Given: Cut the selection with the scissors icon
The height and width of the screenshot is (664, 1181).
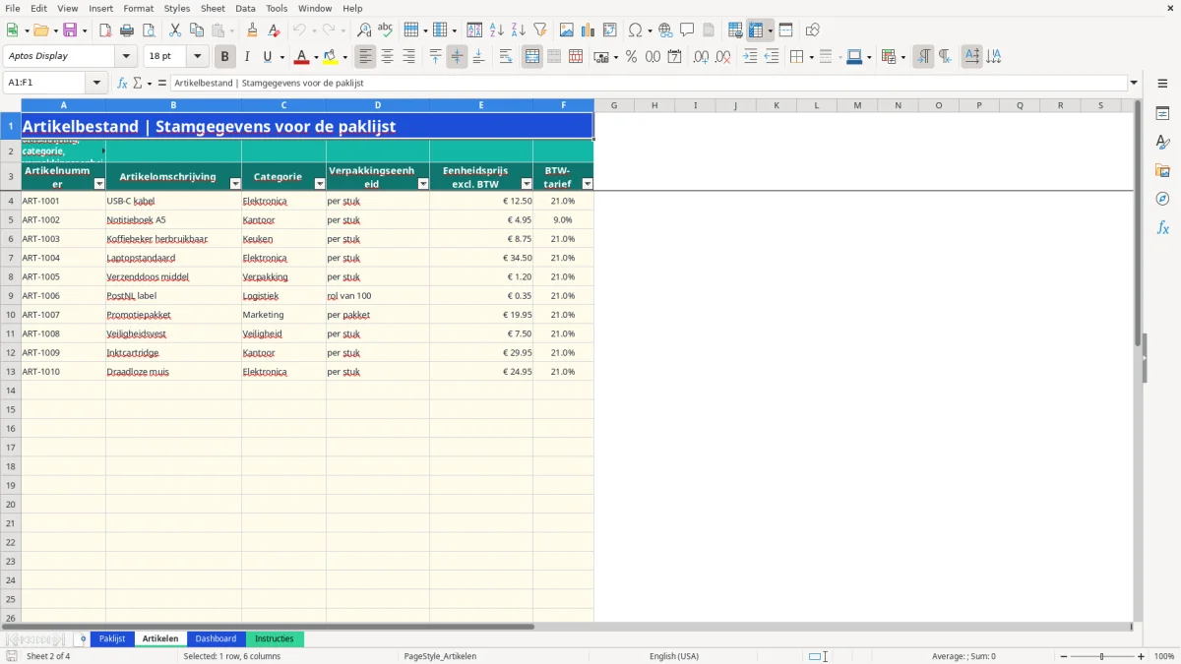Looking at the screenshot, I should coord(175,30).
